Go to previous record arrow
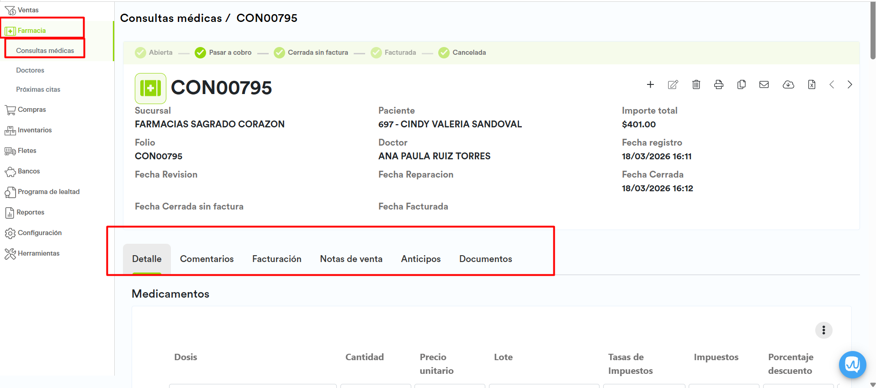This screenshot has width=876, height=388. pyautogui.click(x=832, y=84)
